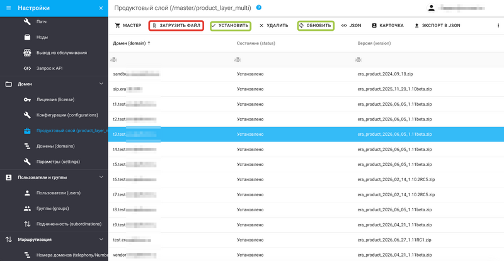Screen dimensions: 504x261
Task: Open the hamburger menu icon beside Настройки
Action: (9, 8)
